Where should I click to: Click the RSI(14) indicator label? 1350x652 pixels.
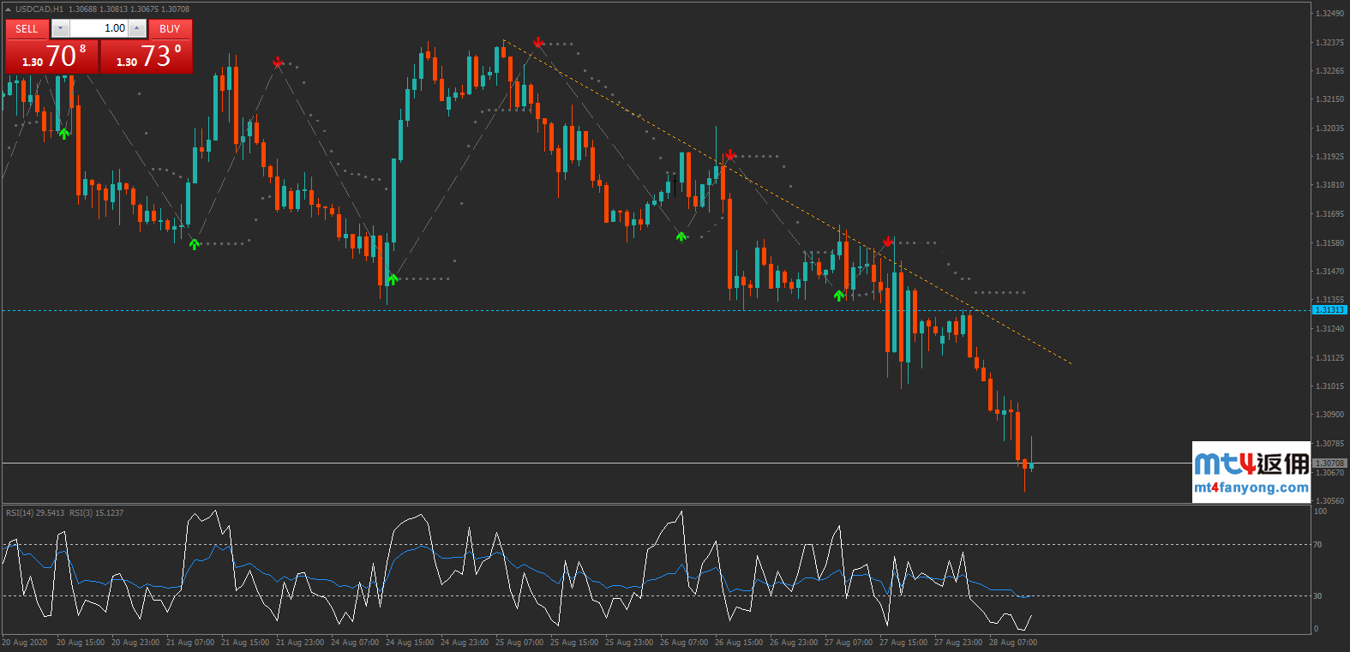click(34, 513)
